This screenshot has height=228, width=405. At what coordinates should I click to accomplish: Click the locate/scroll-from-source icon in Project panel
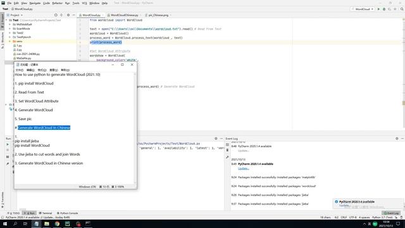tap(56, 15)
